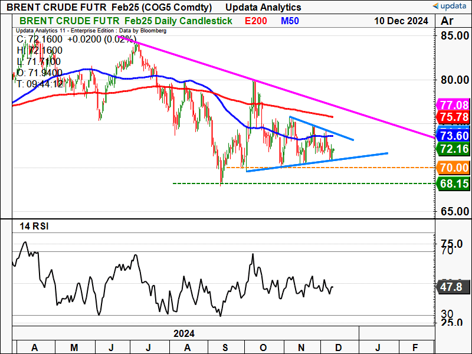Click the orange dashed 70.00 support line

330,168
